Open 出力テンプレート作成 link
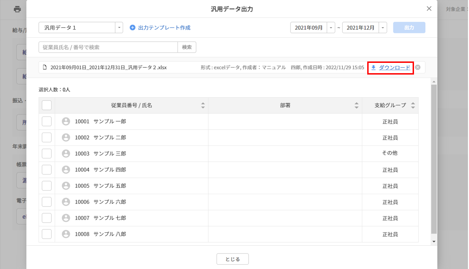This screenshot has height=269, width=469. (x=164, y=27)
